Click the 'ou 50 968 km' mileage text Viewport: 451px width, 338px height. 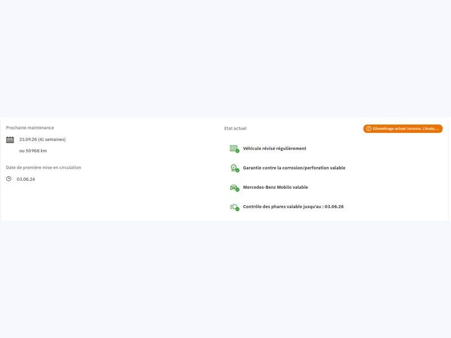tap(33, 151)
